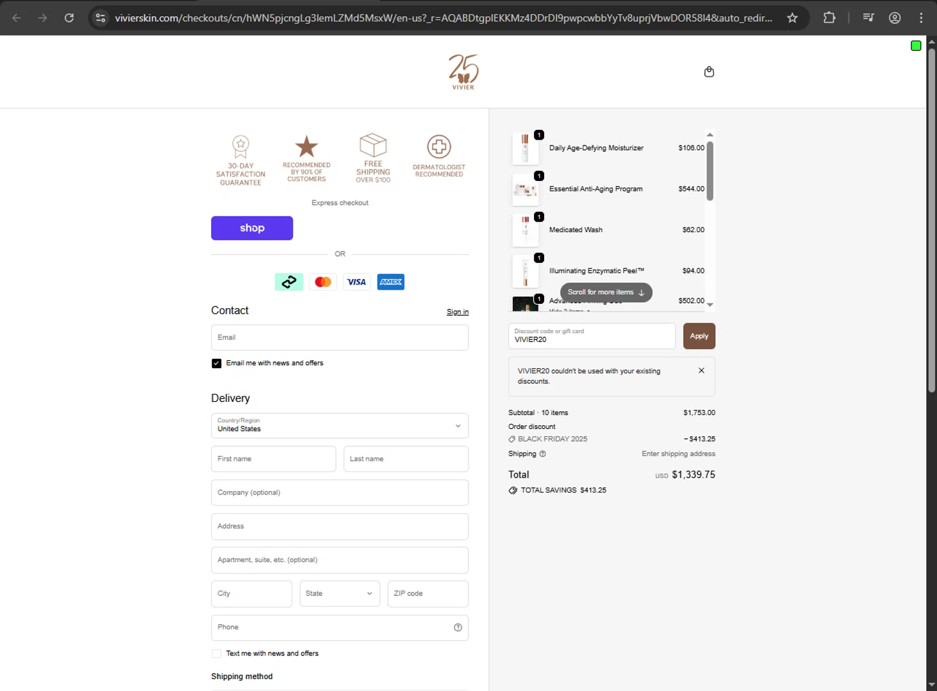
Task: Focus the Address field
Action: point(340,526)
